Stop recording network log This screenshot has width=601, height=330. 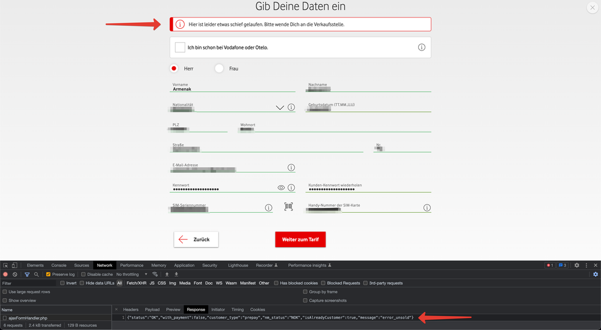click(x=5, y=274)
